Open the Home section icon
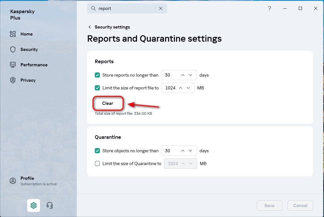This screenshot has width=324, height=217. pyautogui.click(x=13, y=34)
